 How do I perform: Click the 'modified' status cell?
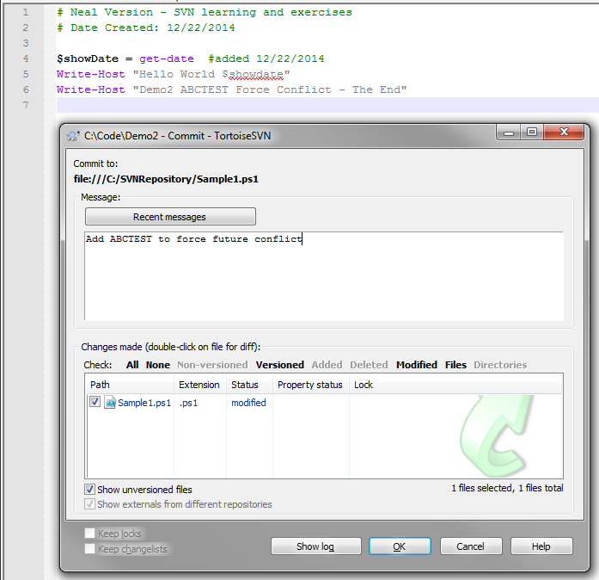pyautogui.click(x=248, y=403)
